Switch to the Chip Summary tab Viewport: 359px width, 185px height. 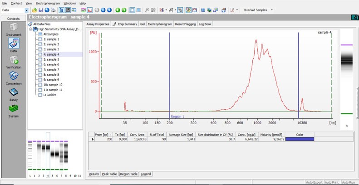coord(124,24)
